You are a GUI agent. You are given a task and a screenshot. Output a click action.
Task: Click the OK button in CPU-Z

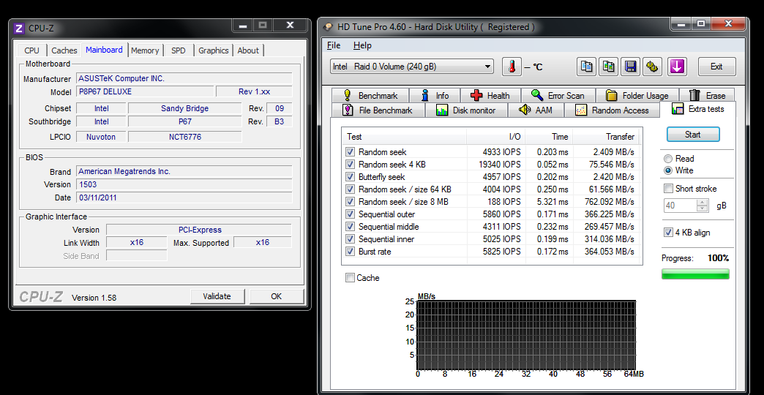[277, 296]
